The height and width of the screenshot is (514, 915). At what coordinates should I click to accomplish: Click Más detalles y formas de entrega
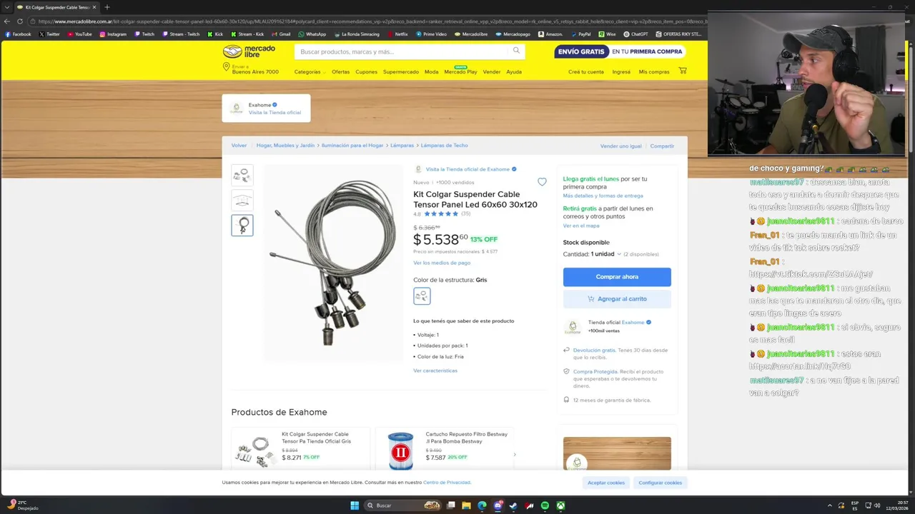(x=603, y=196)
